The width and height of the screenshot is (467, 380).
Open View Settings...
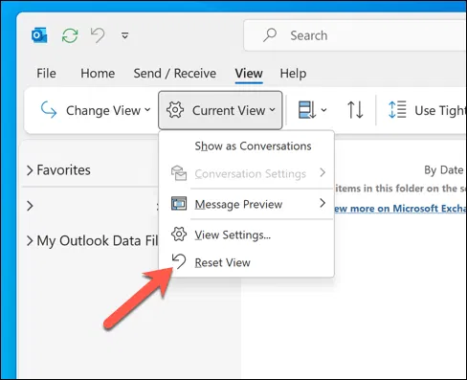pyautogui.click(x=246, y=235)
